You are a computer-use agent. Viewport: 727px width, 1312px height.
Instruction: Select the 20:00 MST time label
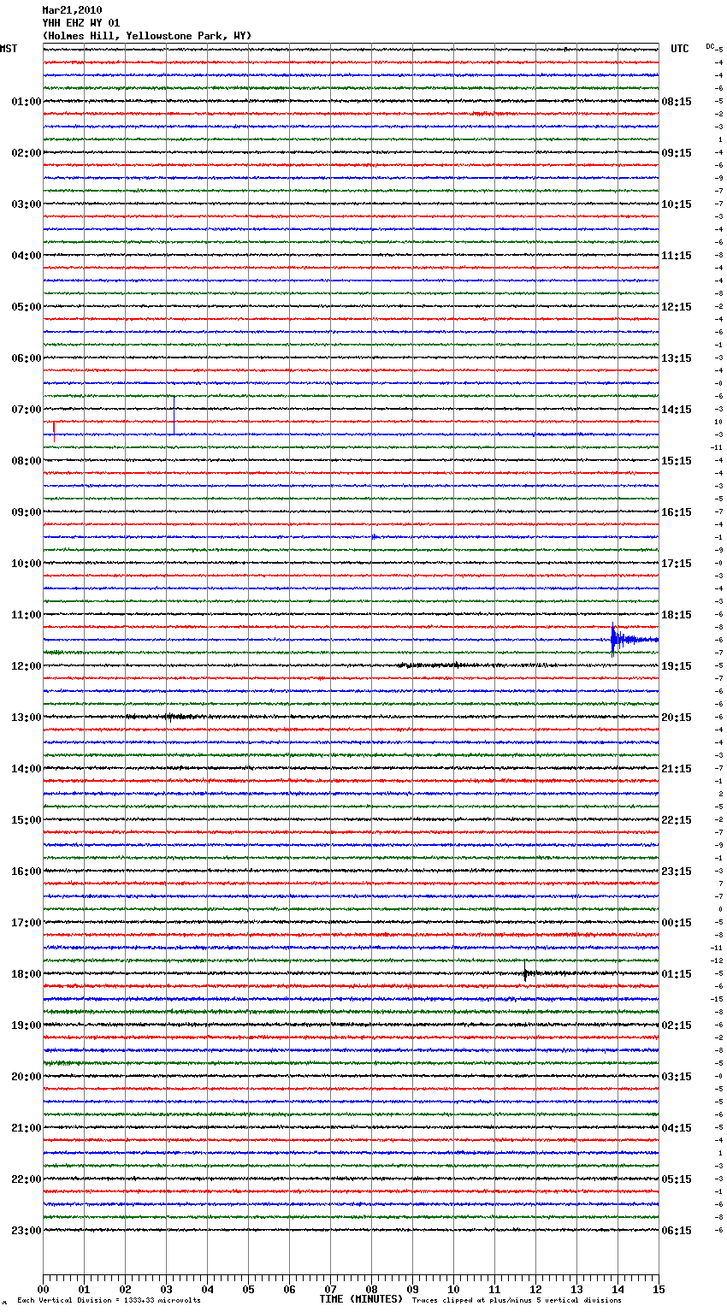coord(27,1077)
